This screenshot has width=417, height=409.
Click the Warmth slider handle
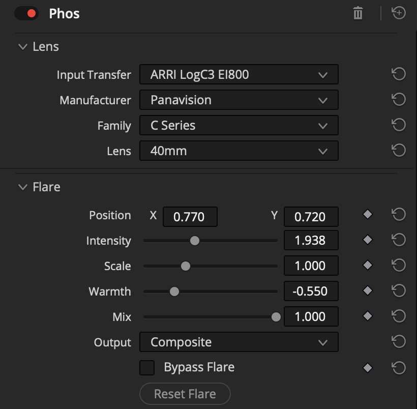click(x=174, y=291)
